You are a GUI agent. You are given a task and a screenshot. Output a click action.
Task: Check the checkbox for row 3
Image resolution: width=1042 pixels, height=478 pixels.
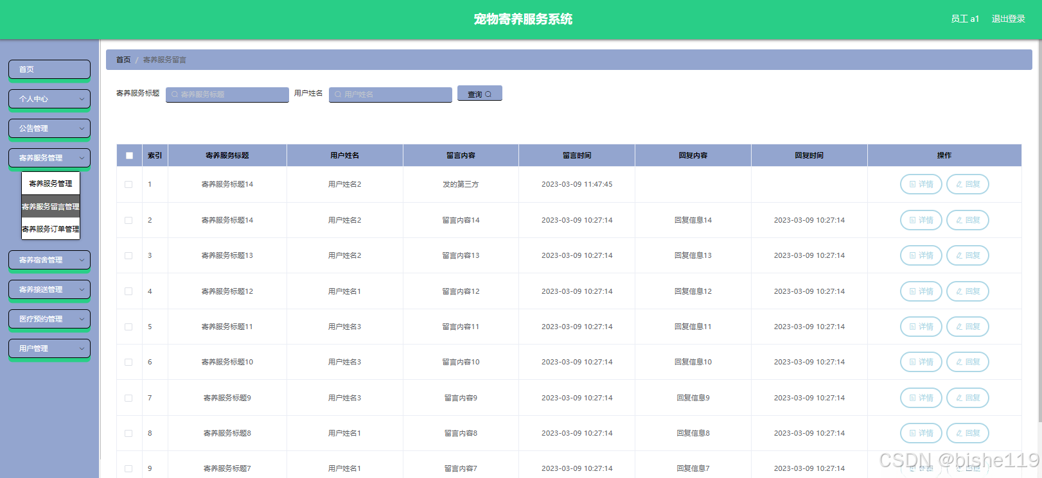[x=128, y=255]
